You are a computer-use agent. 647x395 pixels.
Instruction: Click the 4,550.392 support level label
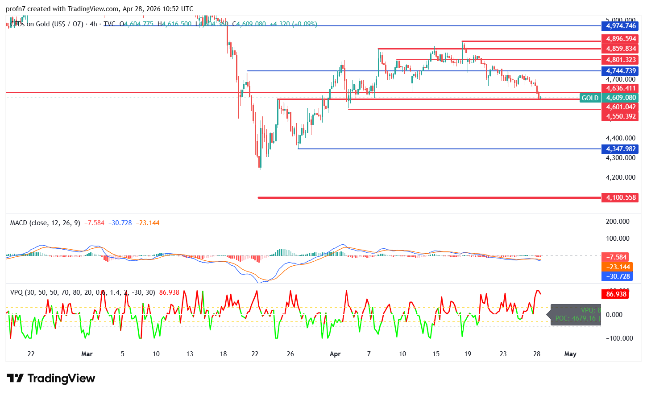click(621, 116)
